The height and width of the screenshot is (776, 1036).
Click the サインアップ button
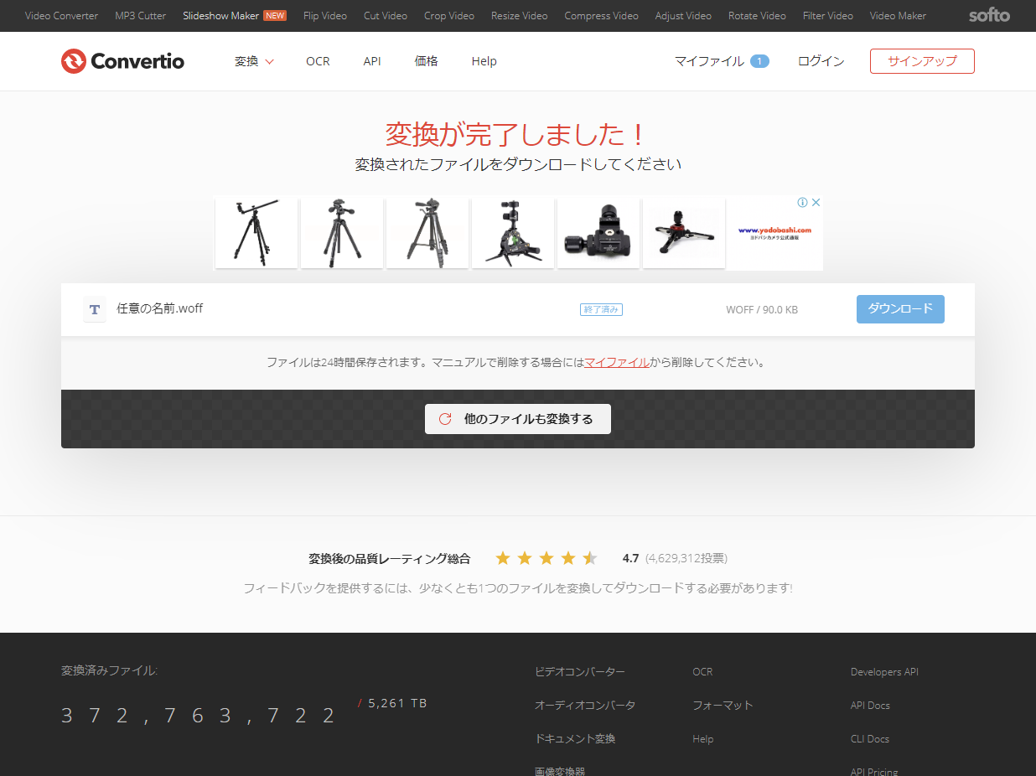[922, 61]
